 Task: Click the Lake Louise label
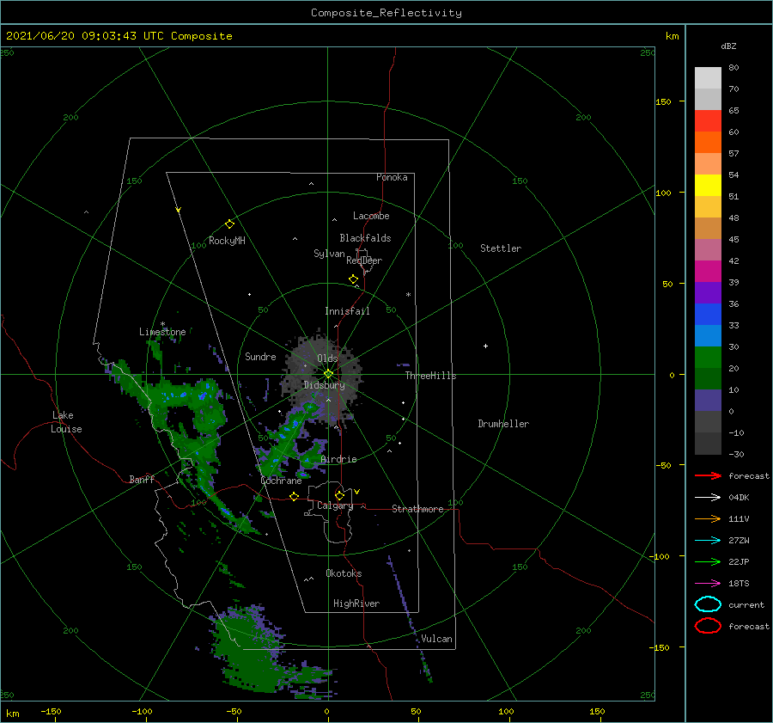tap(66, 422)
